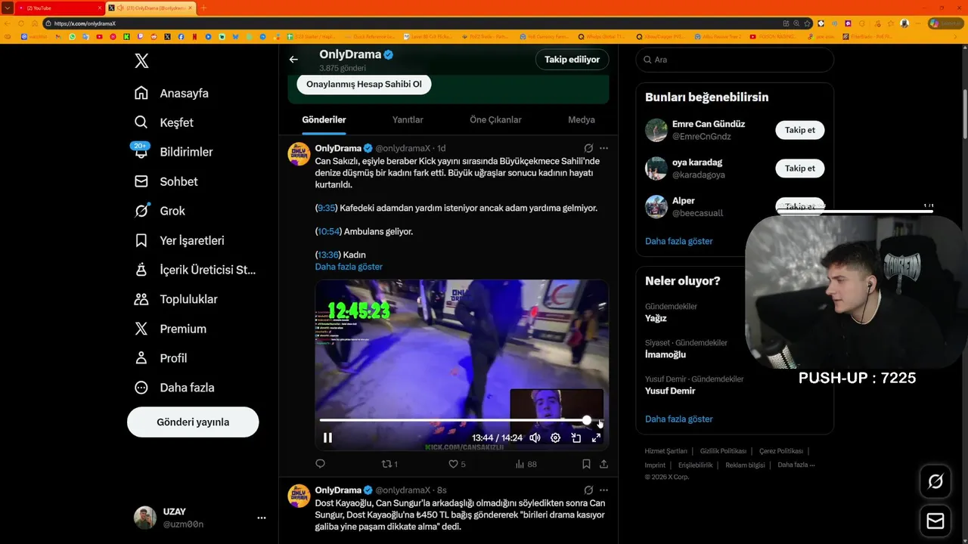Switch to Yanıtlar tab

408,119
